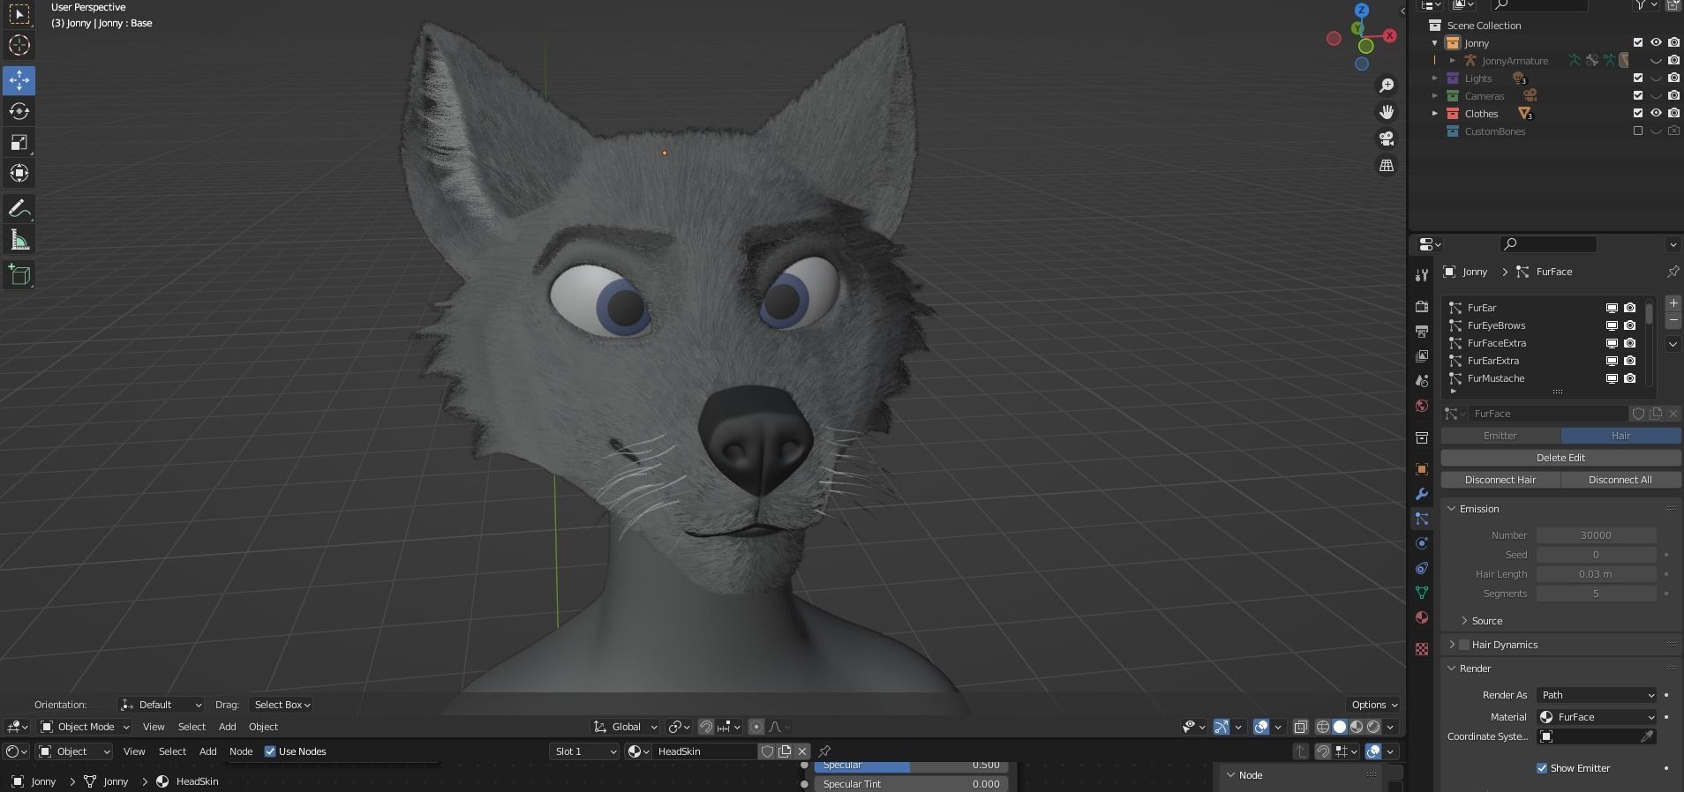Screen dimensions: 1684x792
Task: Open the Global transform orientation dropdown
Action: (x=626, y=727)
